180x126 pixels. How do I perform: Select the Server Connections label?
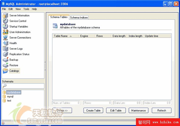point(20,38)
